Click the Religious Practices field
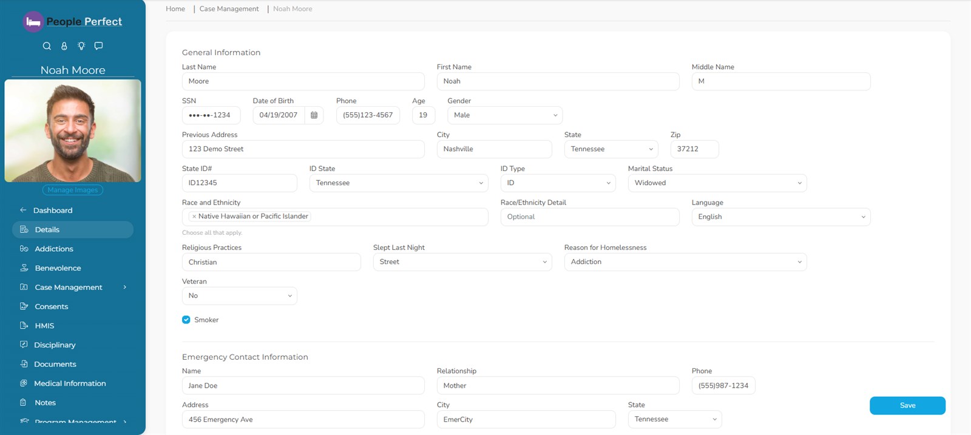 tap(271, 262)
